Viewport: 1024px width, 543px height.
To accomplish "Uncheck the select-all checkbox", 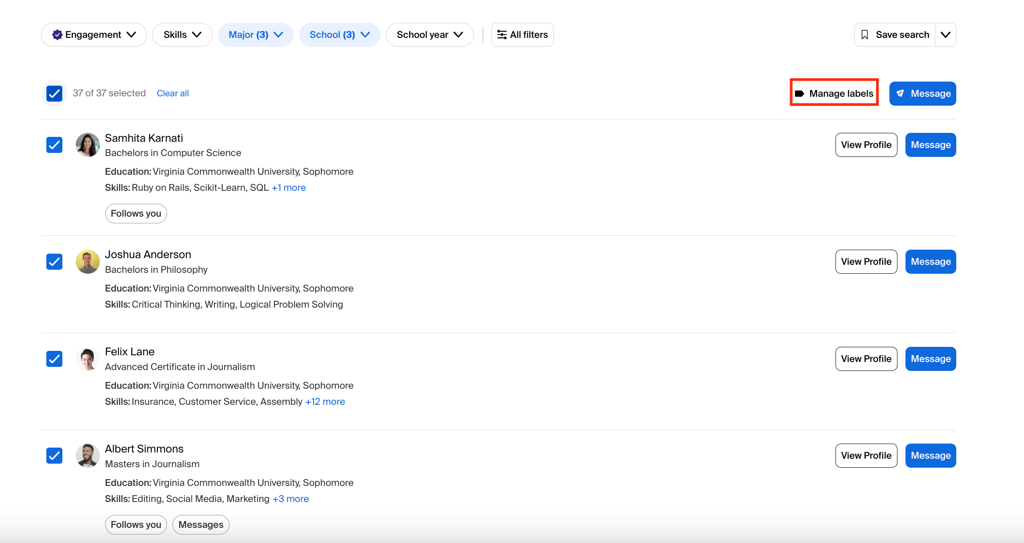I will (54, 93).
